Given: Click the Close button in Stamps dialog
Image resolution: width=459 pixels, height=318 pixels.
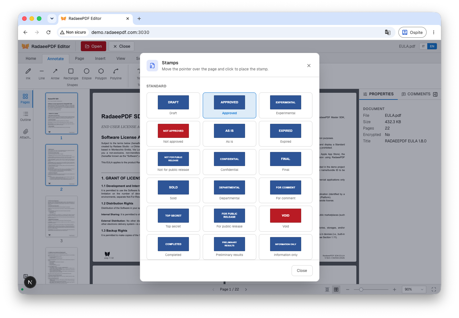Looking at the screenshot, I should click(x=302, y=271).
